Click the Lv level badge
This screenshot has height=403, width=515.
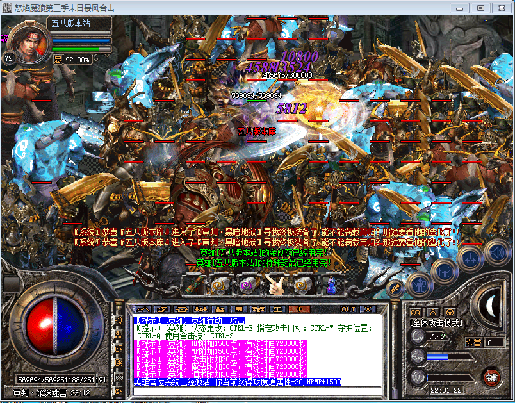(x=418, y=336)
